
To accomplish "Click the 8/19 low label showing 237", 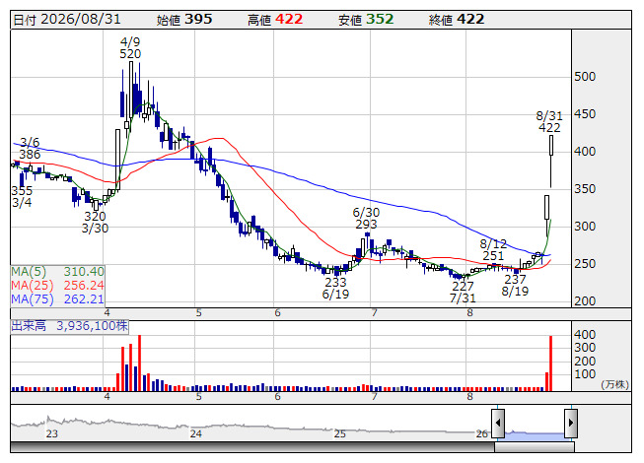I will (515, 286).
